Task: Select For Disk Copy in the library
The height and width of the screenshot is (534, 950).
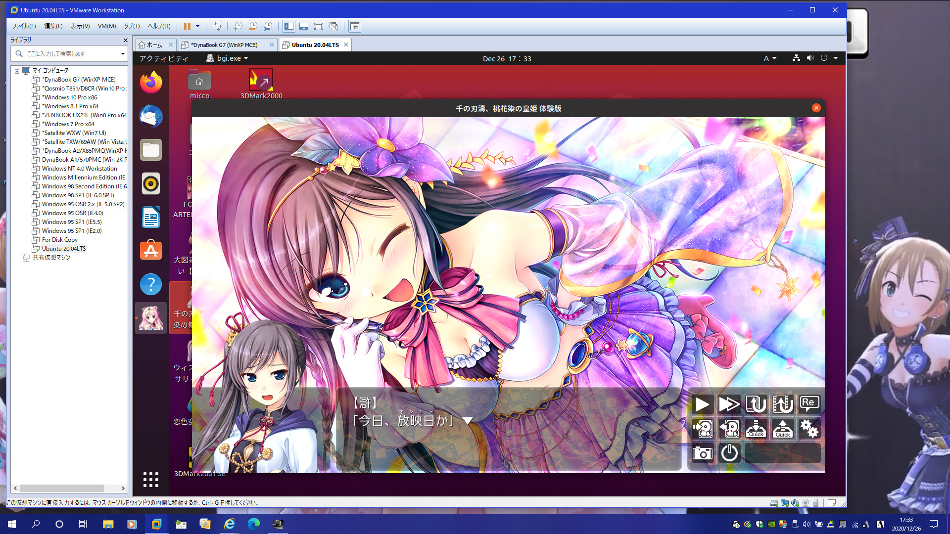Action: pos(60,240)
